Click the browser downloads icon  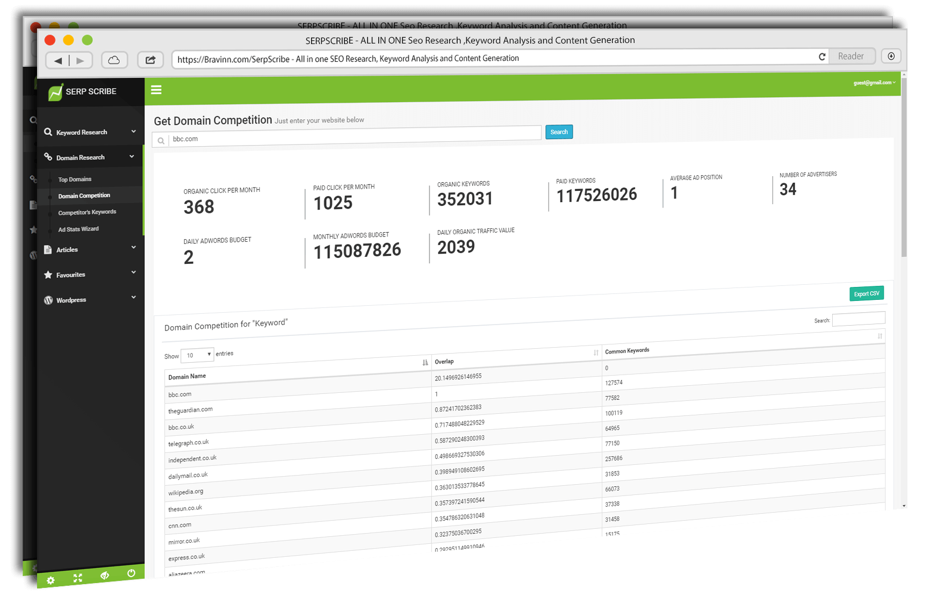click(891, 56)
